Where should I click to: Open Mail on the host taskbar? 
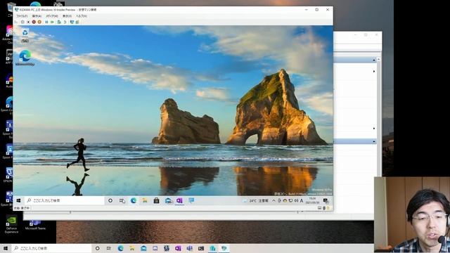tap(143, 248)
